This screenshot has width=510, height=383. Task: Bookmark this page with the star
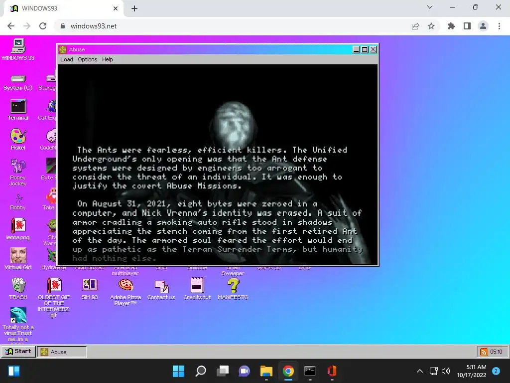pos(431,26)
